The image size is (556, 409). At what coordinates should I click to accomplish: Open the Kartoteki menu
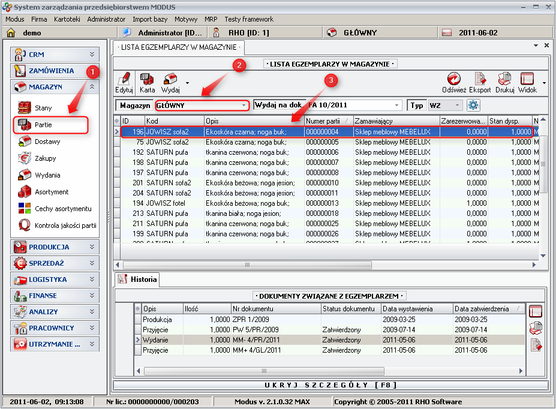[67, 19]
